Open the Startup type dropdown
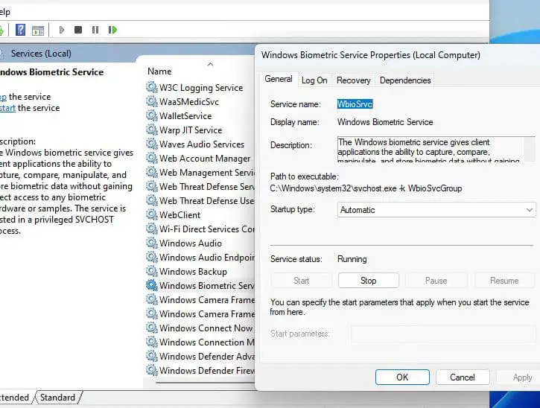 tap(436, 210)
